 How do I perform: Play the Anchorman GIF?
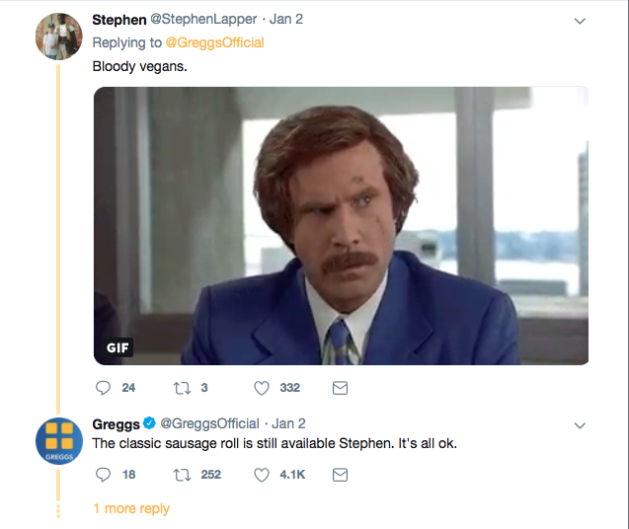pos(341,226)
